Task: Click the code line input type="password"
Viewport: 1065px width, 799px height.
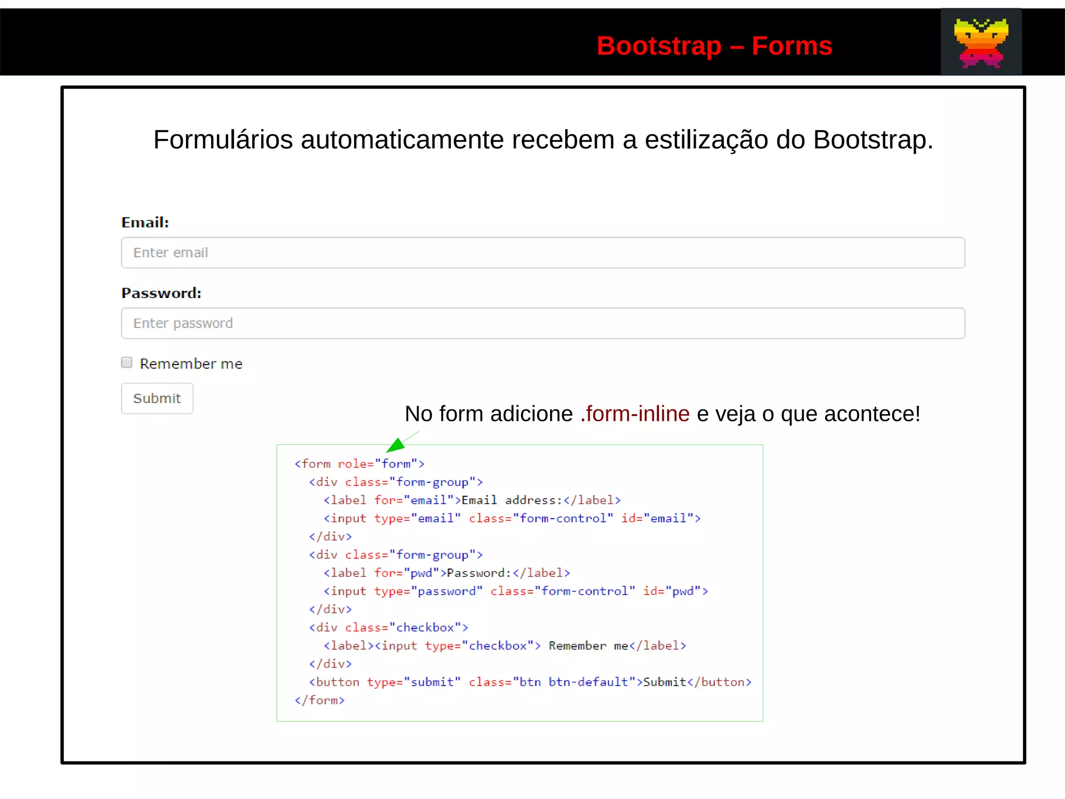Action: point(516,591)
